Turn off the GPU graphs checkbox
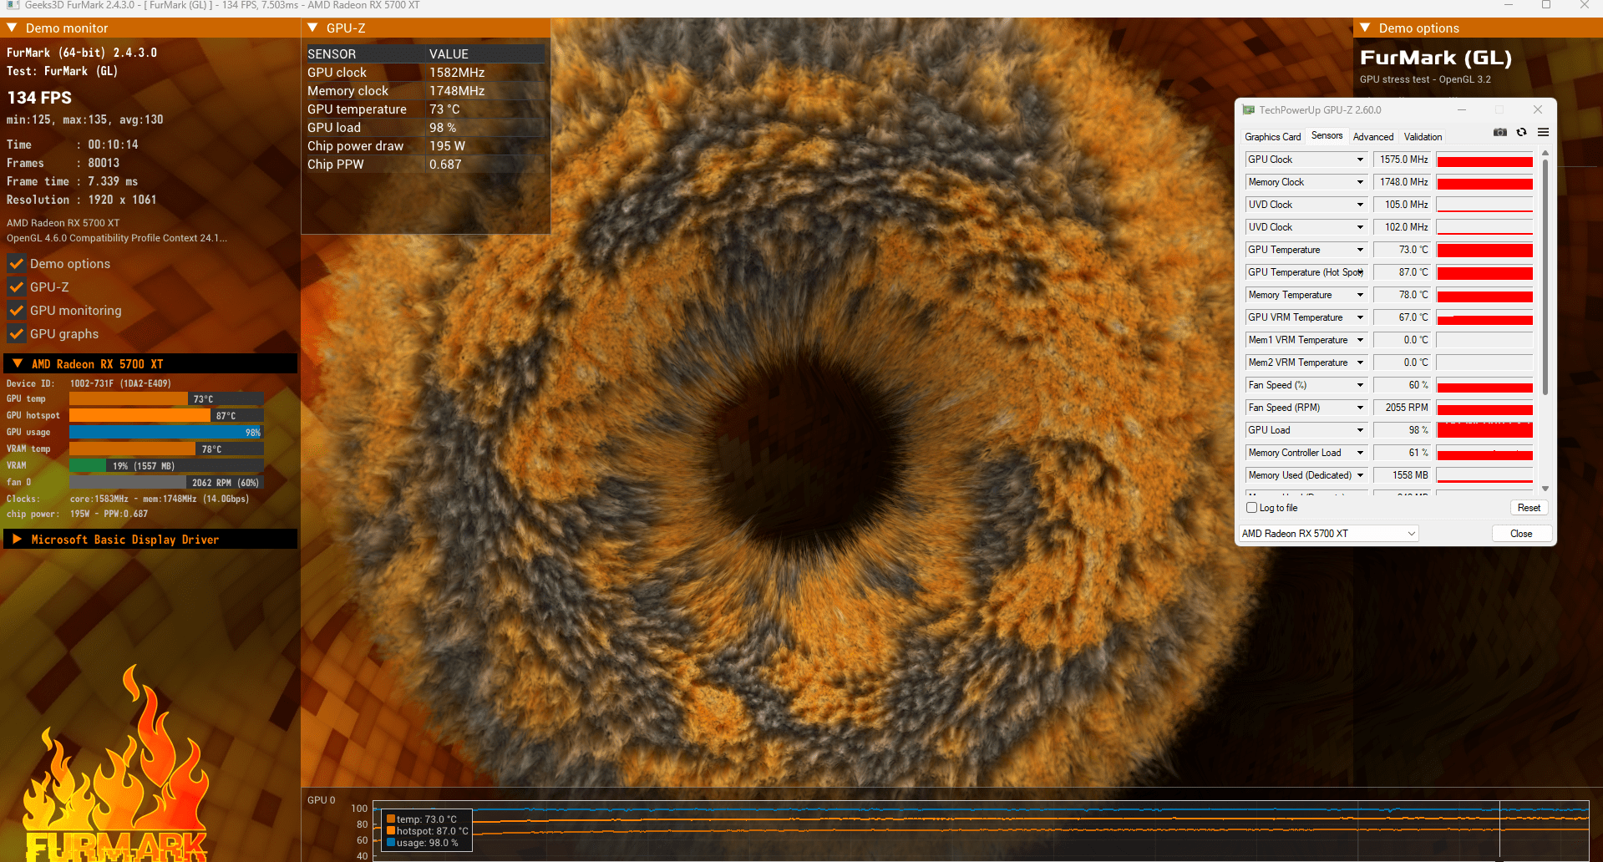 [x=16, y=334]
